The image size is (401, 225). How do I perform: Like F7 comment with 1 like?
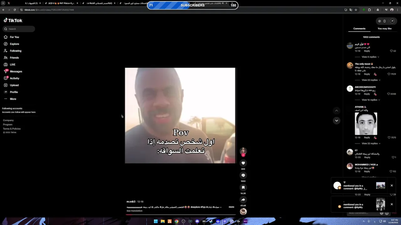[393, 157]
